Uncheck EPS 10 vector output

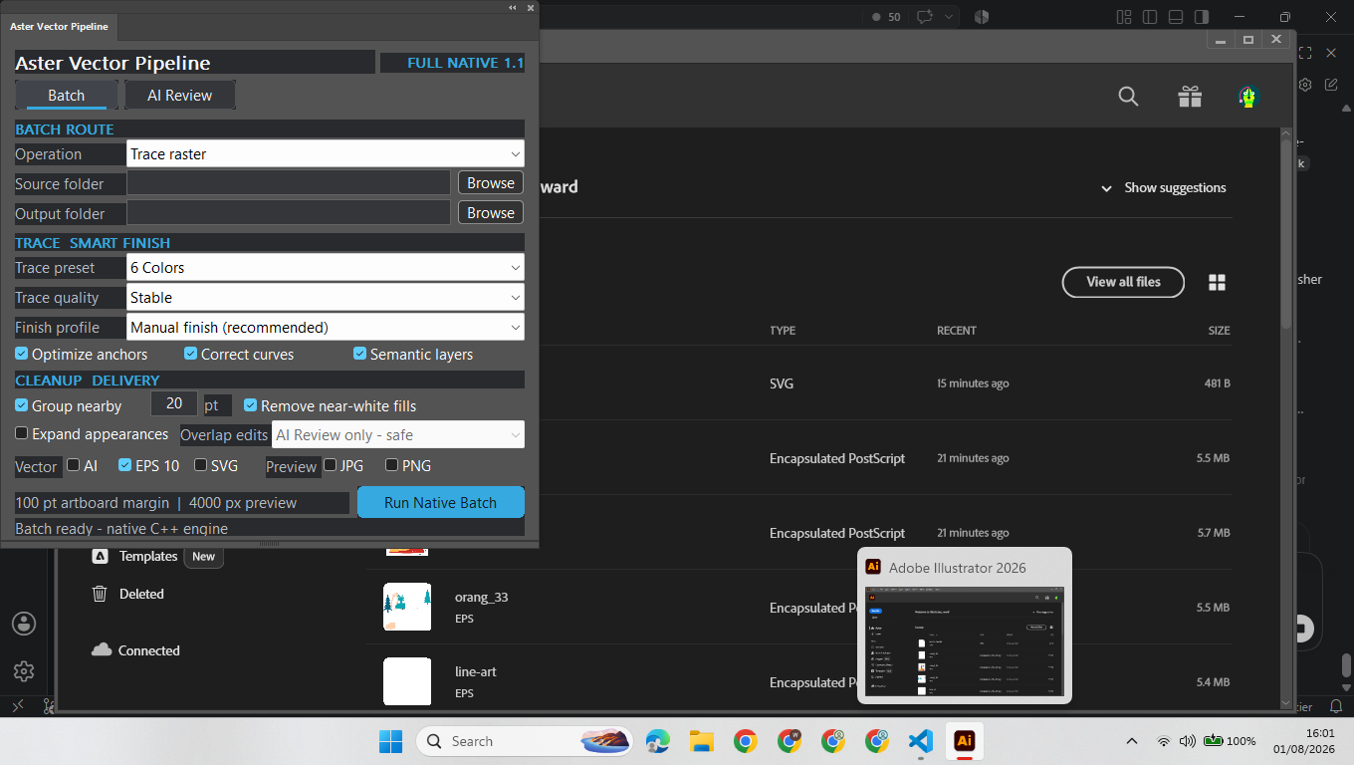(125, 464)
